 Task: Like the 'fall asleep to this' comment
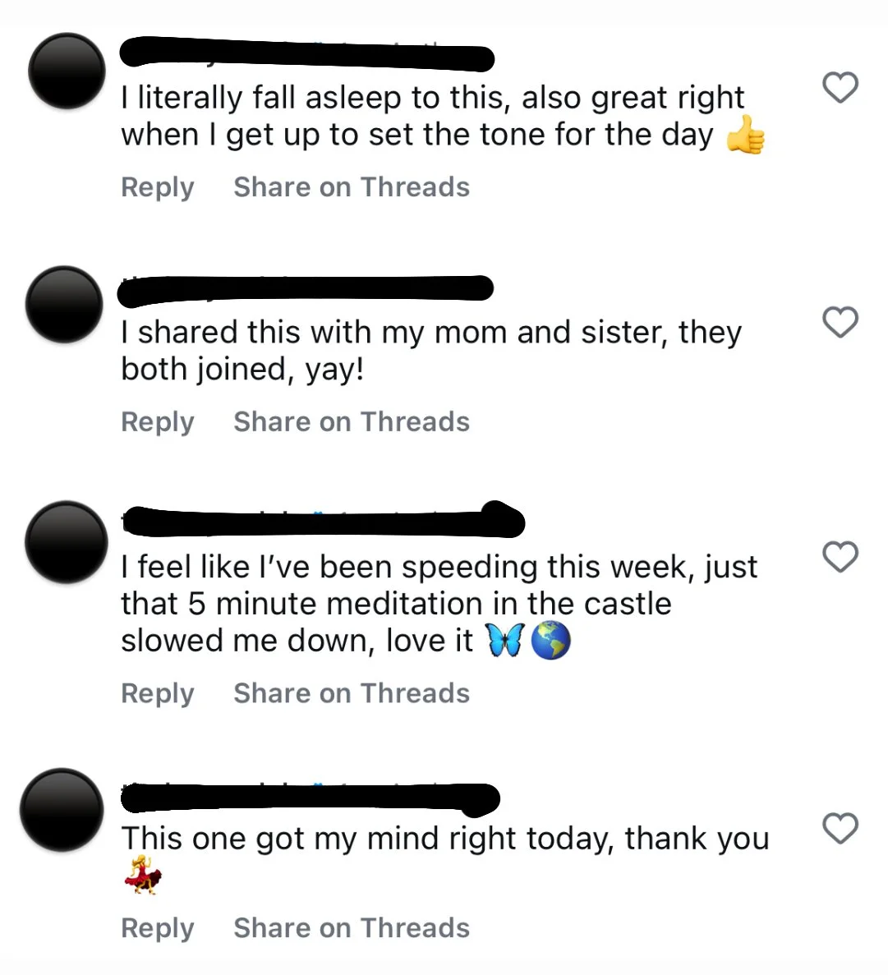click(x=840, y=87)
